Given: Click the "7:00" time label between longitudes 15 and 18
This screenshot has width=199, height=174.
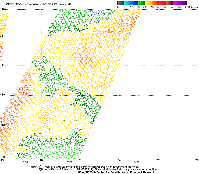Looking at the screenshot, I should (x=25, y=162).
